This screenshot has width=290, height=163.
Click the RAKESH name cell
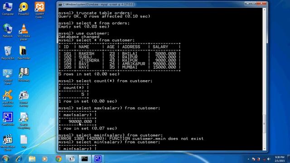87,53
